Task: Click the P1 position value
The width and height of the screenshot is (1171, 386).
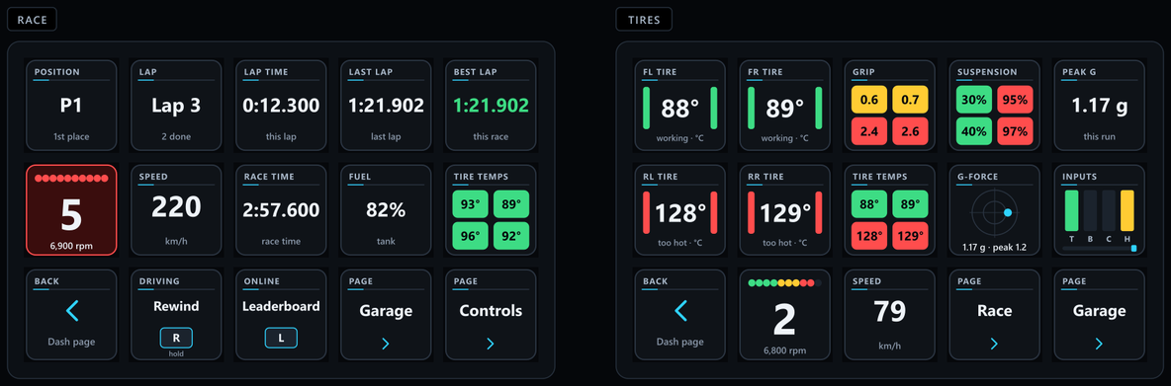Action: (71, 106)
